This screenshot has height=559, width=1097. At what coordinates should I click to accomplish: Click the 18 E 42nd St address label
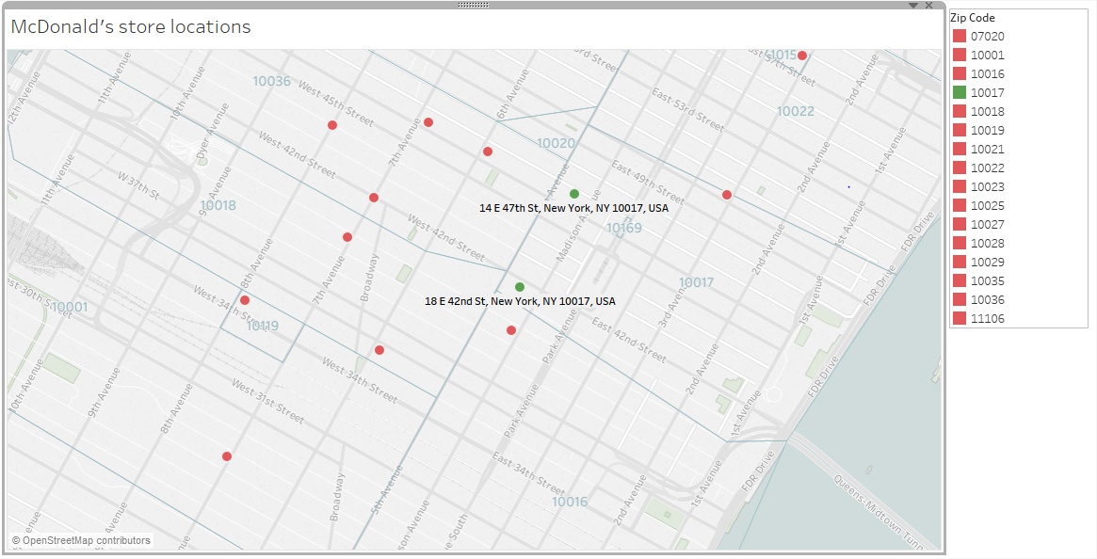click(521, 301)
